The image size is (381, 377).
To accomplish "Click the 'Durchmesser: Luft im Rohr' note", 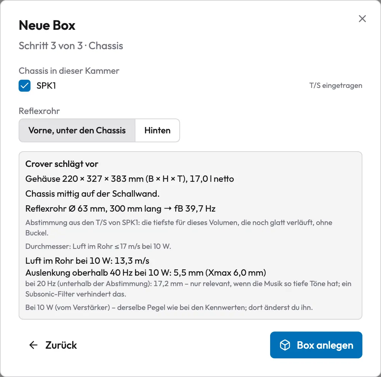I will [x=98, y=246].
